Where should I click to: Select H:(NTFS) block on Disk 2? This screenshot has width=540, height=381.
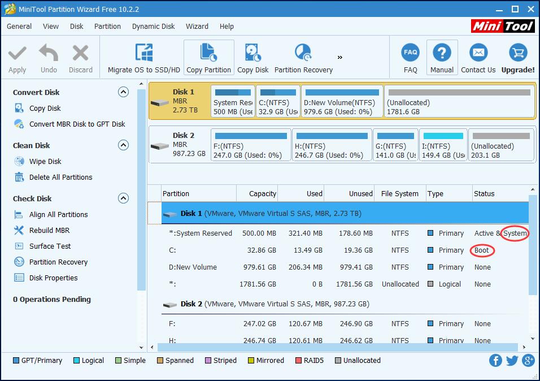(x=332, y=145)
